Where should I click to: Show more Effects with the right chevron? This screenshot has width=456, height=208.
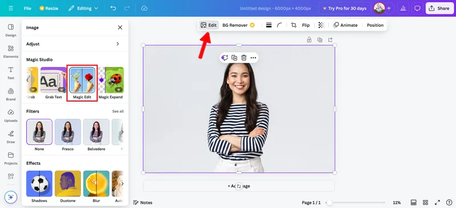pos(122,184)
